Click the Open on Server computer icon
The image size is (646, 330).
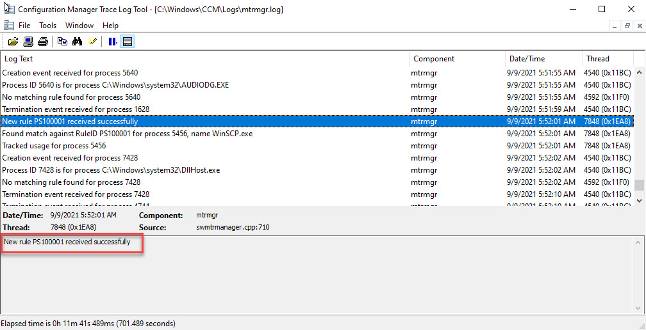pos(28,42)
